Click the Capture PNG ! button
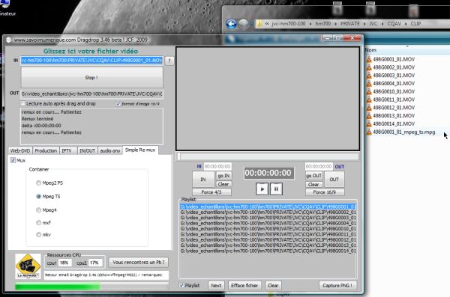 (x=337, y=286)
